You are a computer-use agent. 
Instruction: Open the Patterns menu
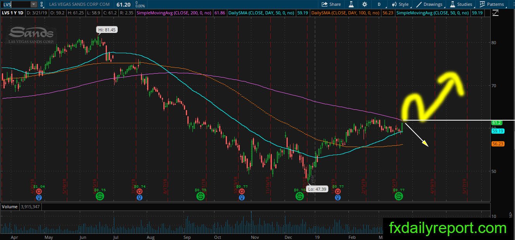coord(492,4)
